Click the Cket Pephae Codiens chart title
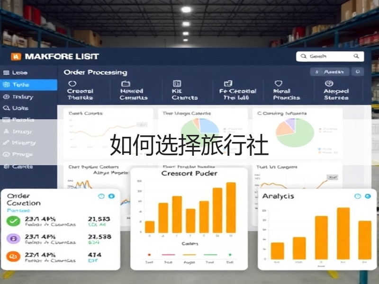 click(x=93, y=167)
